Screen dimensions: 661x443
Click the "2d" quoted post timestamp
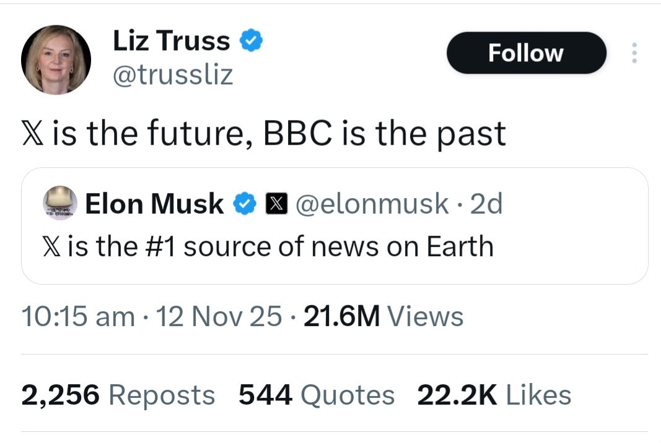click(486, 204)
